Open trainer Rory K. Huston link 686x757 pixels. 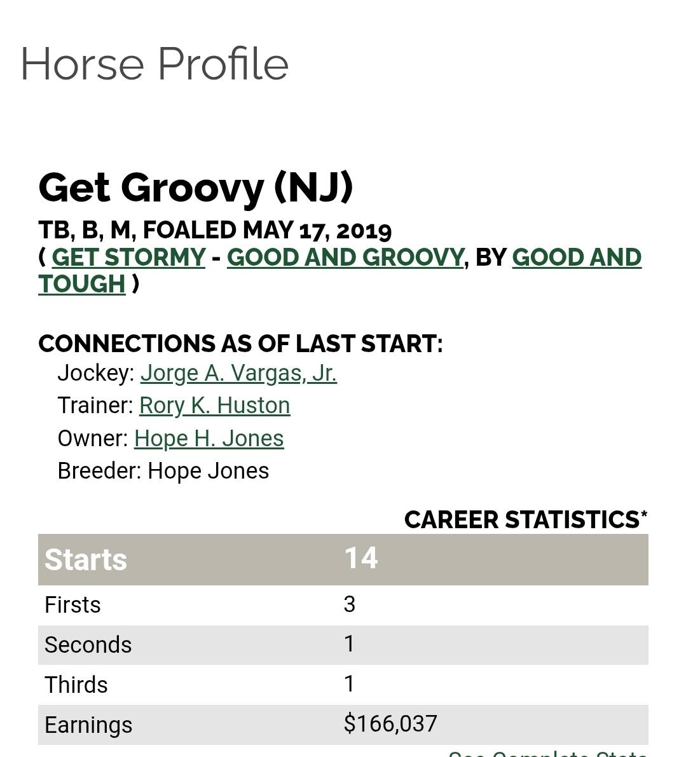(x=214, y=406)
